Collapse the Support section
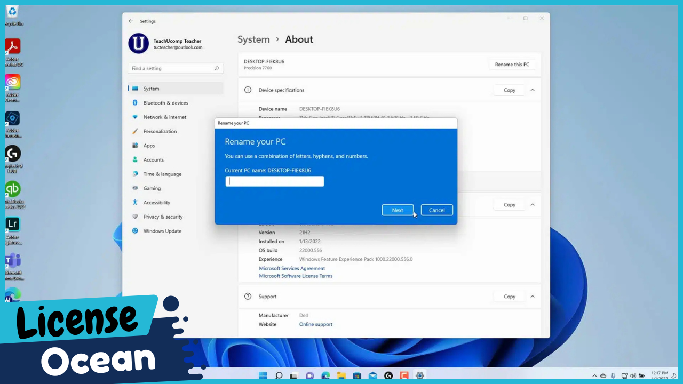This screenshot has height=384, width=683. coord(532,296)
